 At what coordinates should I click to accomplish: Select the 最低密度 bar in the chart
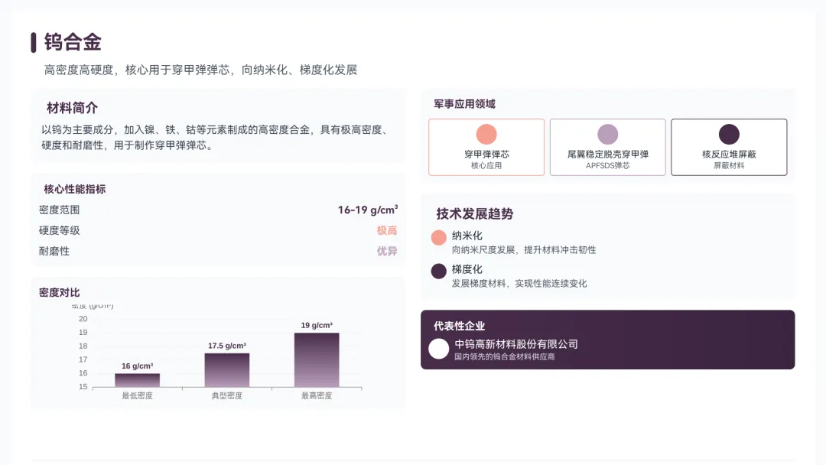pyautogui.click(x=137, y=380)
